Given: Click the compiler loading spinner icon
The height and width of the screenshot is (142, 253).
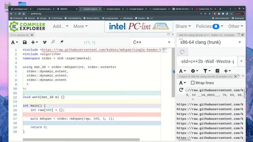Looking at the screenshot, I should (x=182, y=52).
